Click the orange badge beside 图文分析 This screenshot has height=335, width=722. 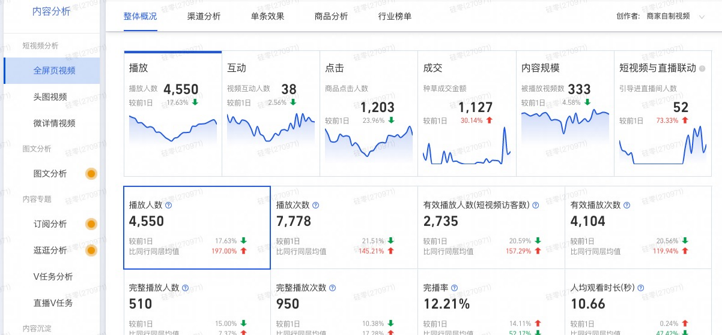(91, 174)
